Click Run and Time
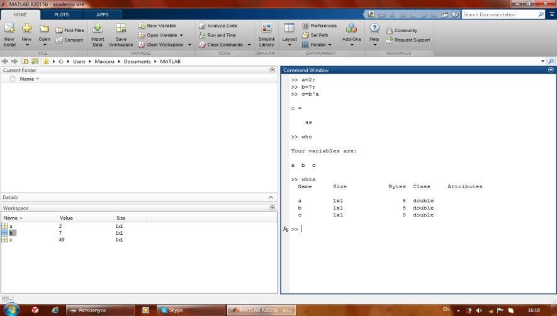The image size is (557, 316). pos(217,35)
